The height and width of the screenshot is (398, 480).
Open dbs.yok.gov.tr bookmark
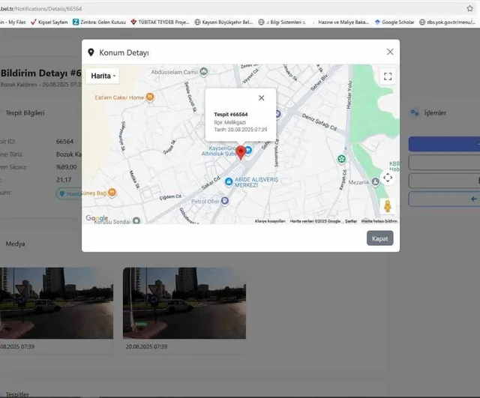(447, 22)
